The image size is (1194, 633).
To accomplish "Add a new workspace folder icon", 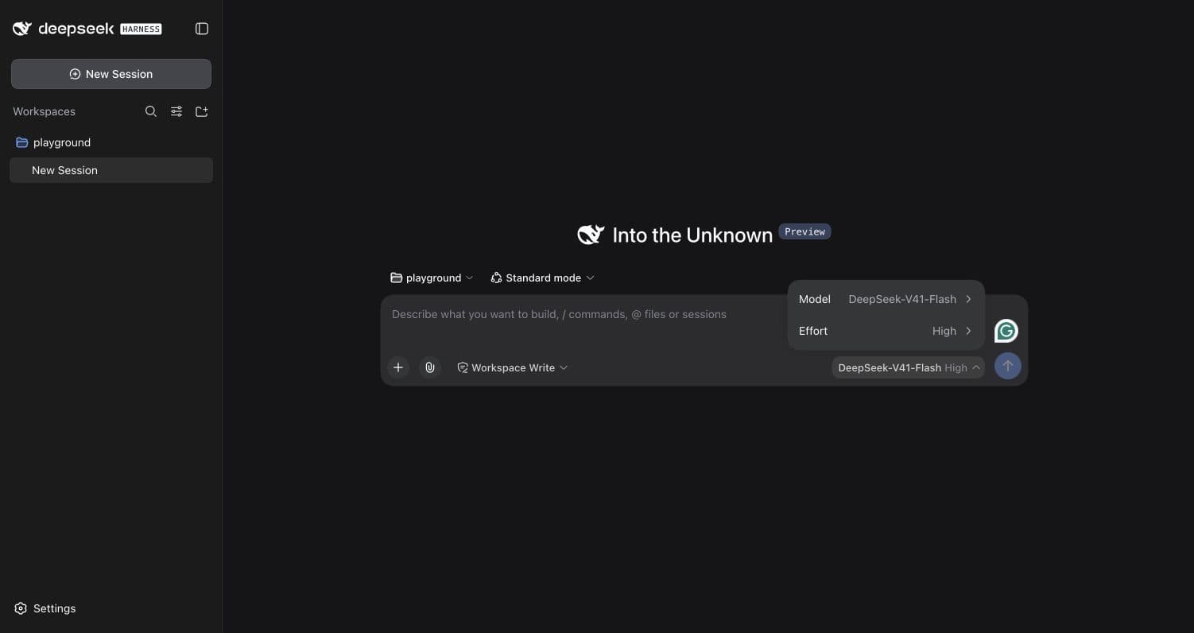I will click(202, 111).
